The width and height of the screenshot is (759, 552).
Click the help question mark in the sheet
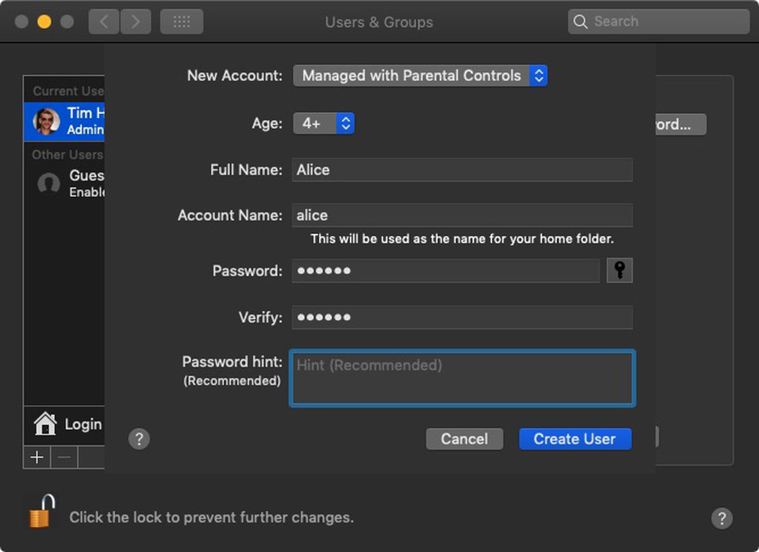(139, 439)
